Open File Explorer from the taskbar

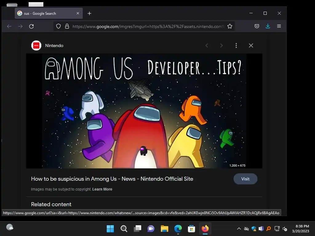coord(164,229)
